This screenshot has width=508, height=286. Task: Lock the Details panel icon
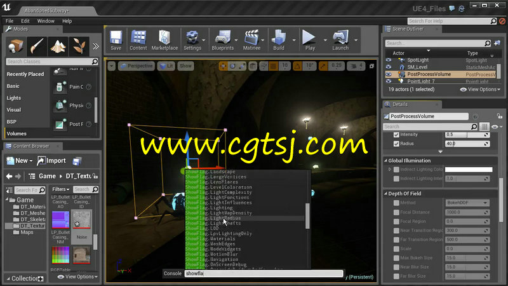(499, 116)
